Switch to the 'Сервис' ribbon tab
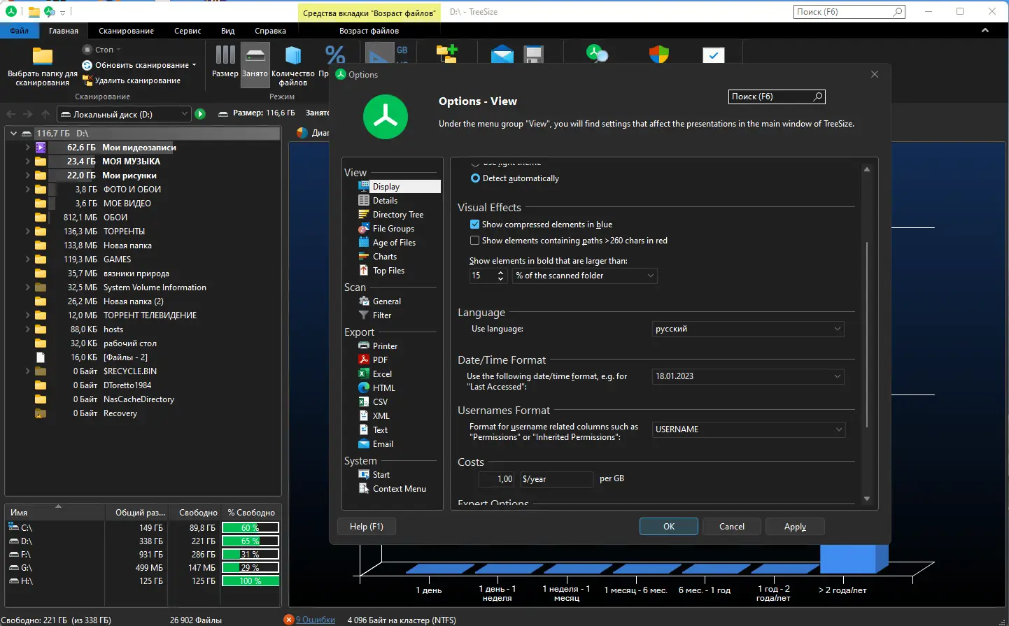The image size is (1009, 626). coord(188,31)
